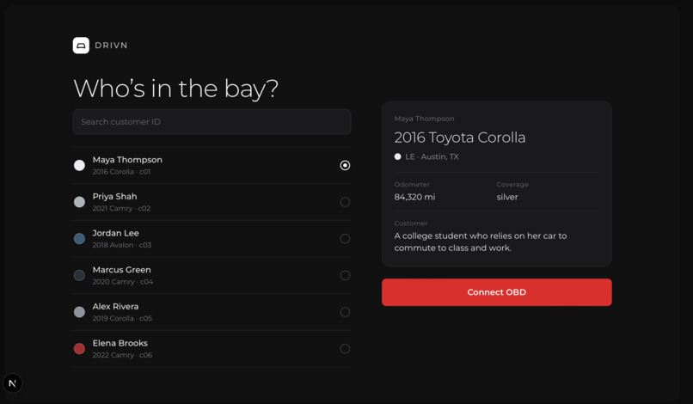
Task: Click the Odometer label in the card
Action: pyautogui.click(x=412, y=184)
